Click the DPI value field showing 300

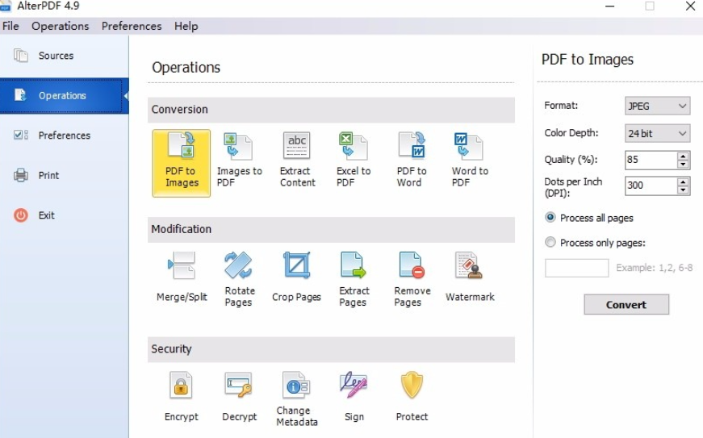click(x=651, y=186)
